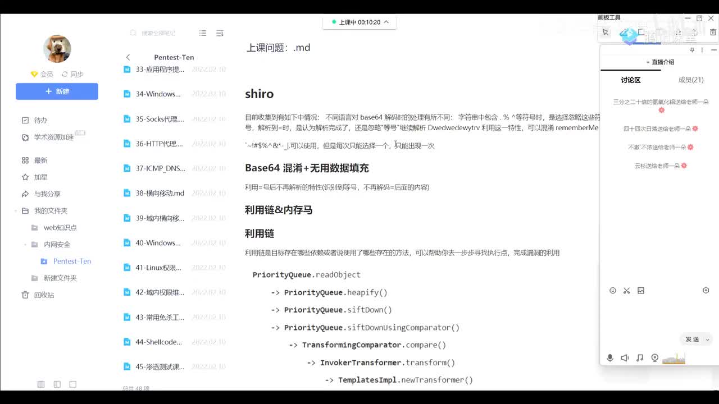This screenshot has width=719, height=404.
Task: Open note 35-Socks代理...
Action: pyautogui.click(x=174, y=119)
